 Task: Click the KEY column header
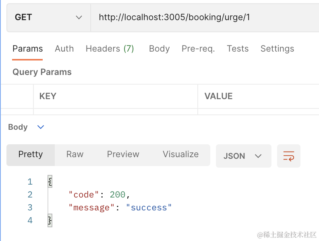[x=48, y=96]
